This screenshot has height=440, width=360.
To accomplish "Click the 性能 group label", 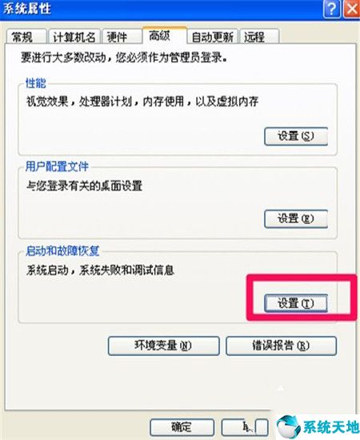I will 36,84.
